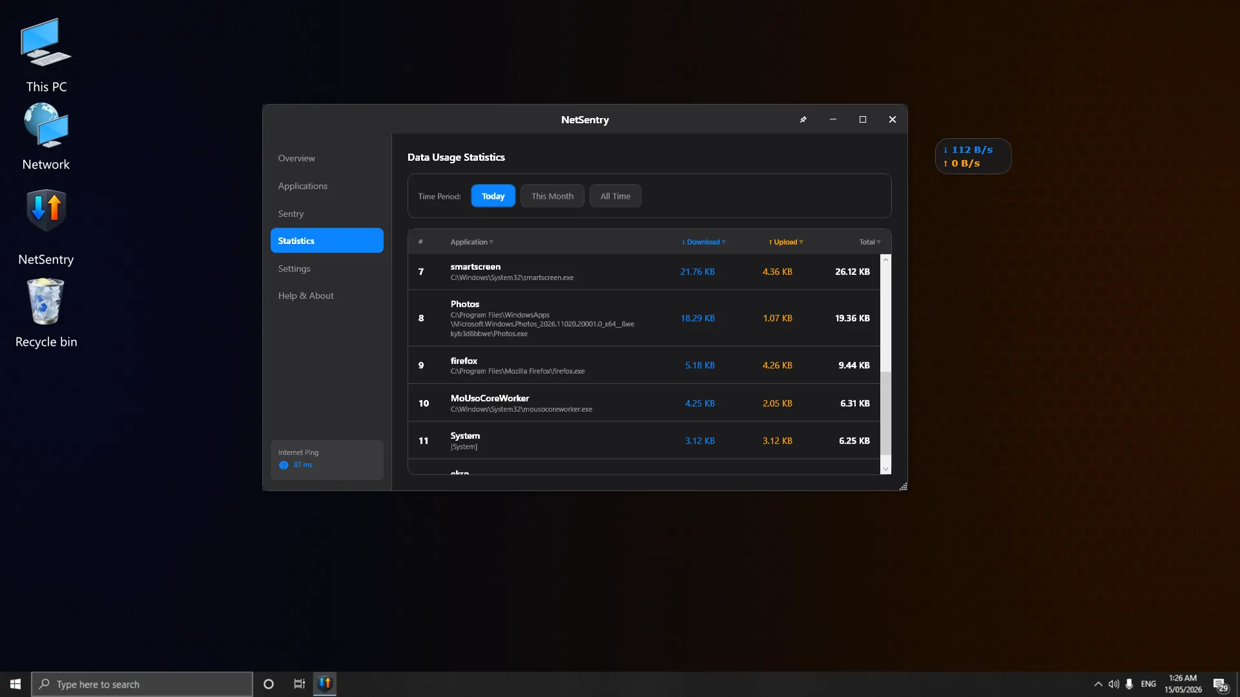Click the window resize grip corner
The width and height of the screenshot is (1240, 697).
coord(903,487)
